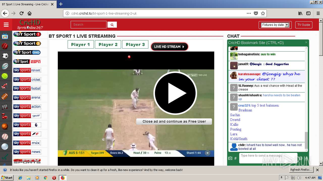Save page to Pocket
Screen dimensions: 323x181
pyautogui.click(x=256, y=13)
